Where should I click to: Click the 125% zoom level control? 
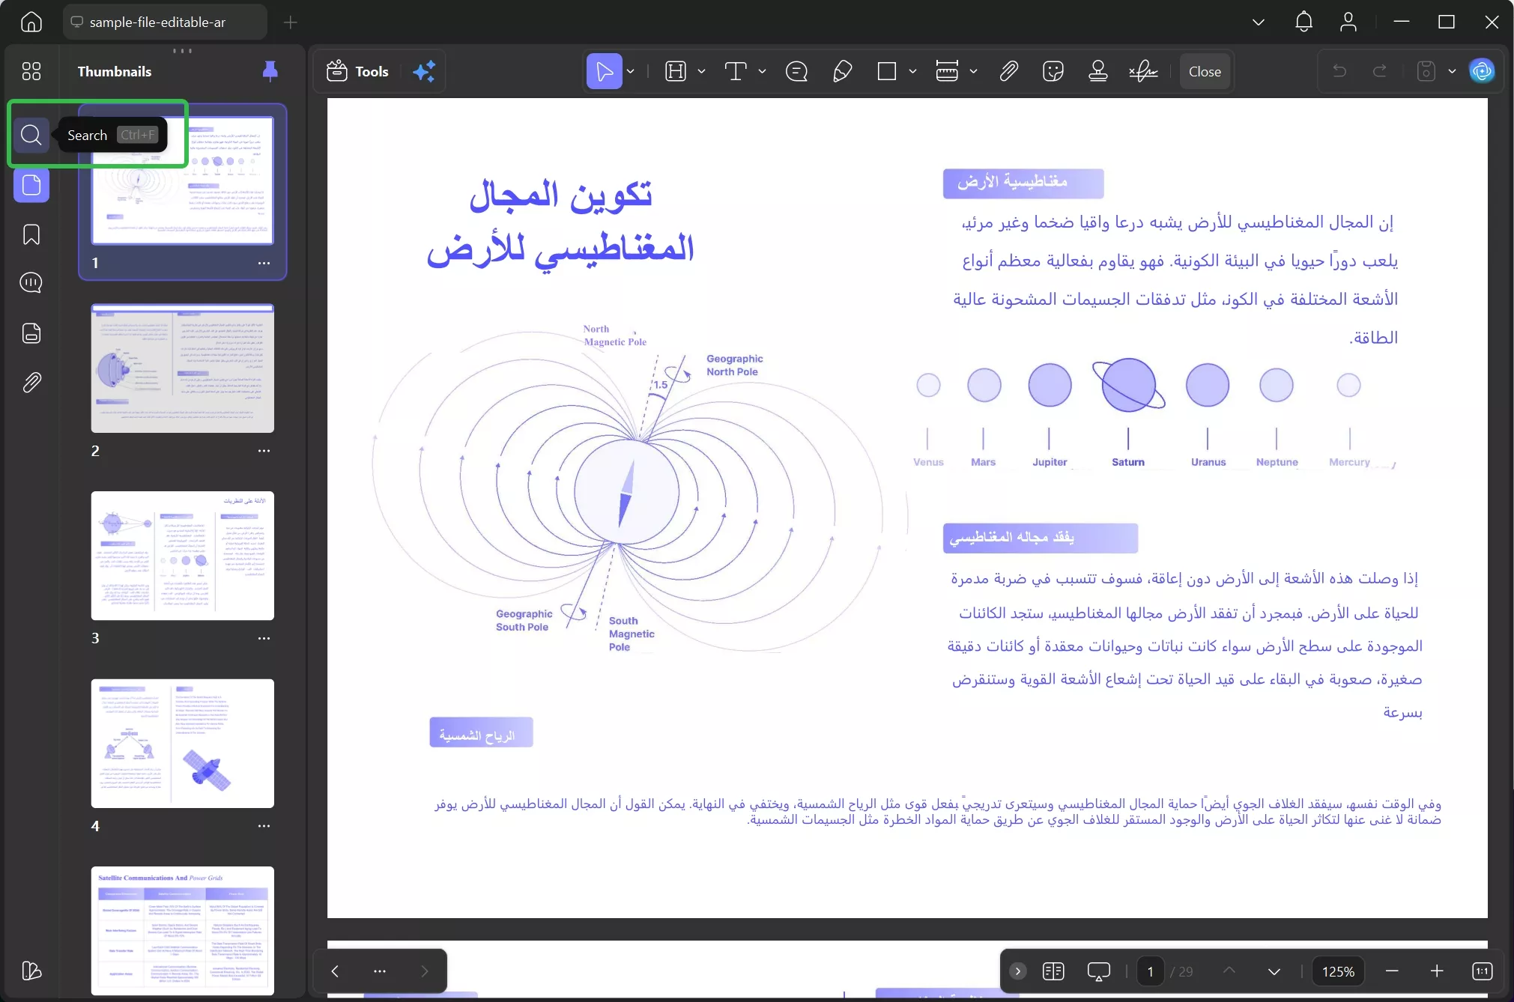click(x=1338, y=971)
